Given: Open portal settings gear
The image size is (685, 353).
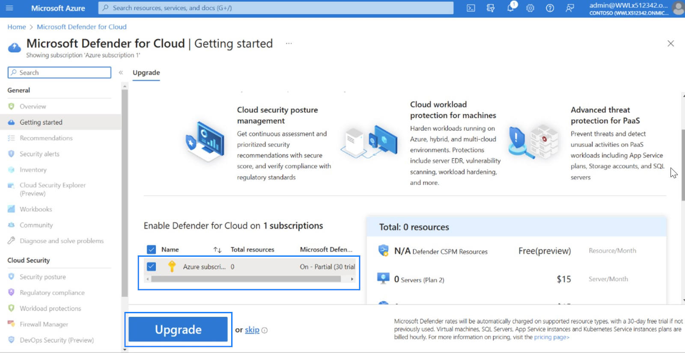Looking at the screenshot, I should tap(530, 8).
